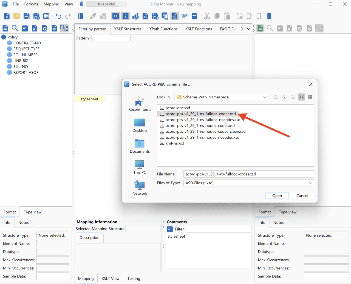Click the green document icon in target pane
This screenshot has height=284, width=351.
260,28
